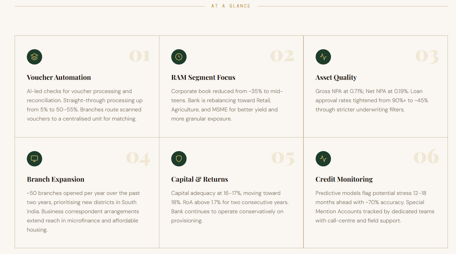Screen dimensions: 456x254
Task: Open the Branch Expansion card title
Action: coord(56,179)
